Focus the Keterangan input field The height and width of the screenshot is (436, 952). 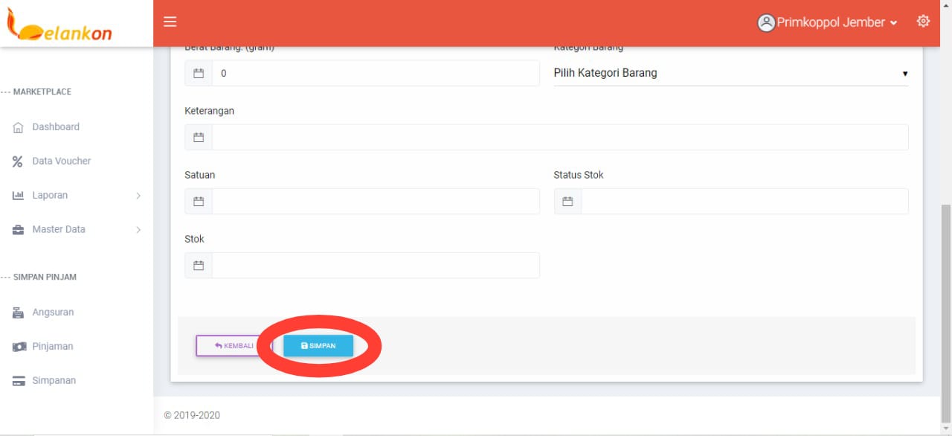tap(559, 138)
